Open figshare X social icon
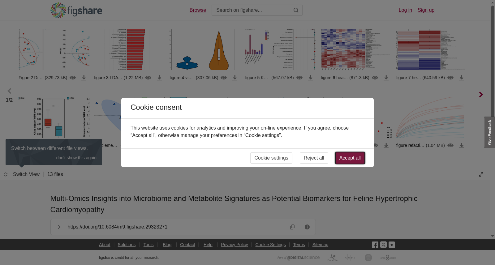 383,245
